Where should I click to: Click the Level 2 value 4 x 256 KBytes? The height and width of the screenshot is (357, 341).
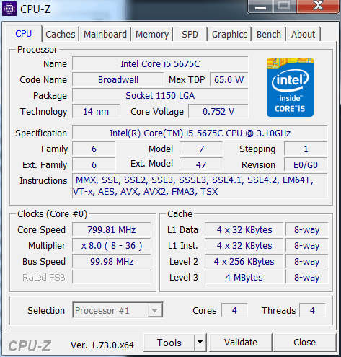point(244,262)
